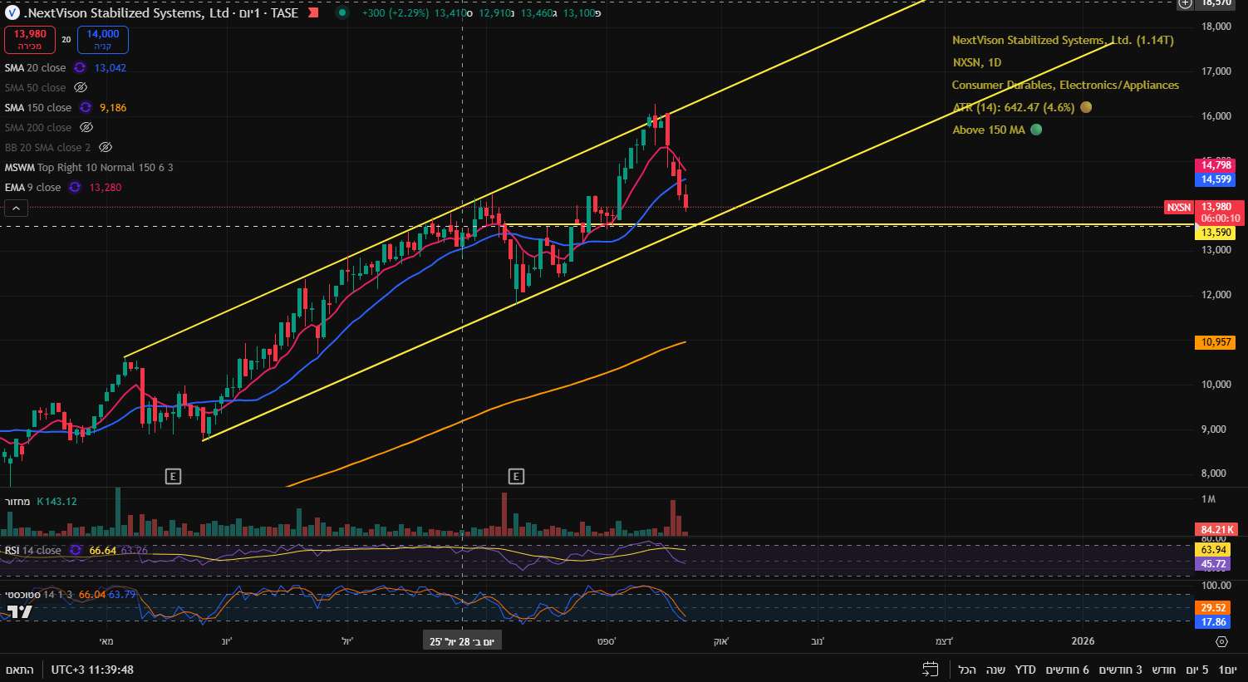Show the hidden SMA 50 indicator

81,87
